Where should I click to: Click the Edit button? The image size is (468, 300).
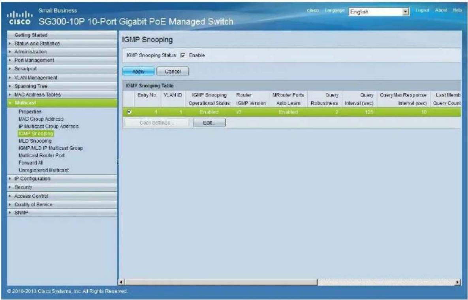click(x=209, y=123)
